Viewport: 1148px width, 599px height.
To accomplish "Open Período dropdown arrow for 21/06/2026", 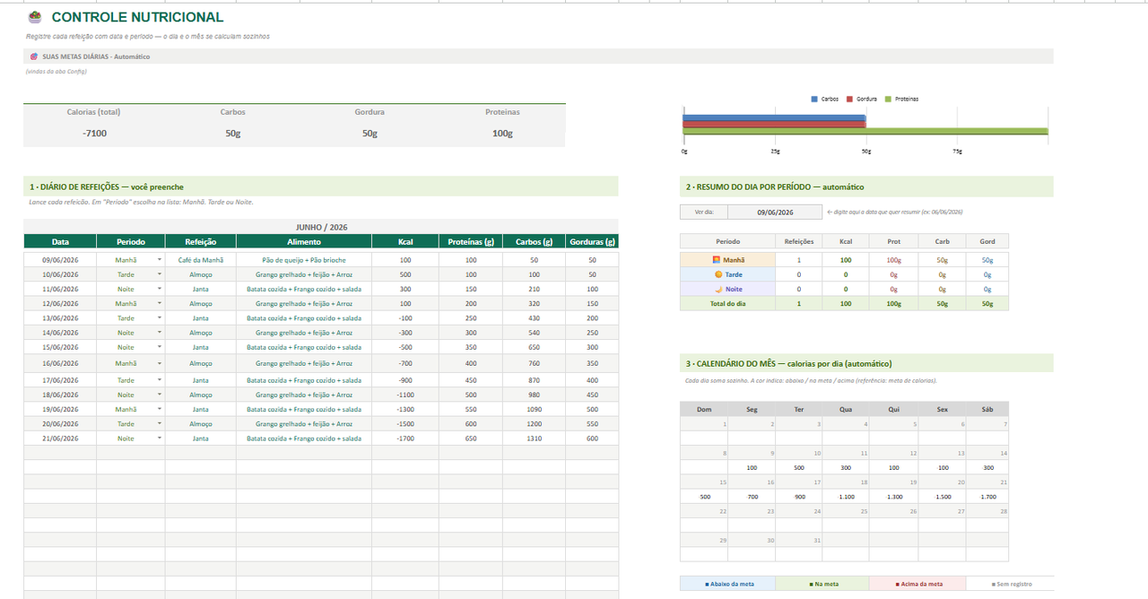I will click(160, 438).
